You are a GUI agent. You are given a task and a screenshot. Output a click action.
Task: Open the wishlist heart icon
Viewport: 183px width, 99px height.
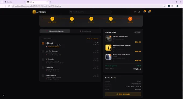point(135,12)
